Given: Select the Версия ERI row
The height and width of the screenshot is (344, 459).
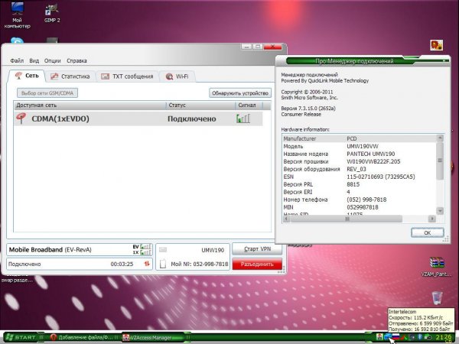Looking at the screenshot, I should tap(360, 192).
